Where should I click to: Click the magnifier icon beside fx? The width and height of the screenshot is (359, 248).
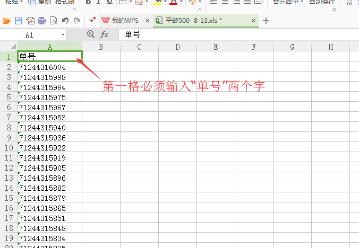pos(90,34)
